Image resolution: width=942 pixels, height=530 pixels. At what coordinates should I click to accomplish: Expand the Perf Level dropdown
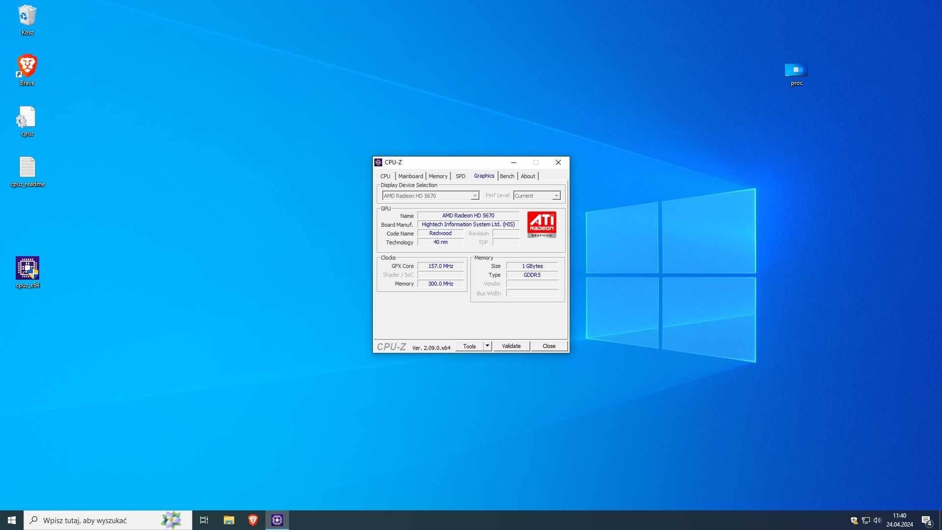click(555, 195)
